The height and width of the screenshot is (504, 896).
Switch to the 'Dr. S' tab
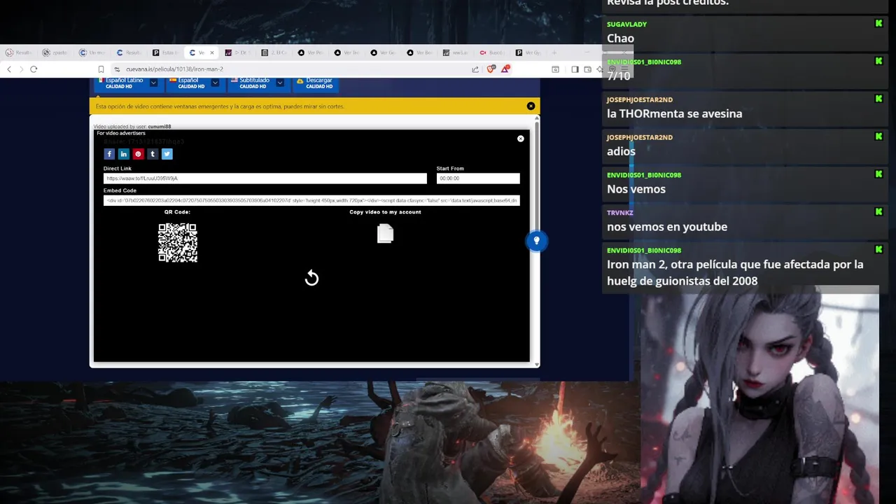pos(239,52)
